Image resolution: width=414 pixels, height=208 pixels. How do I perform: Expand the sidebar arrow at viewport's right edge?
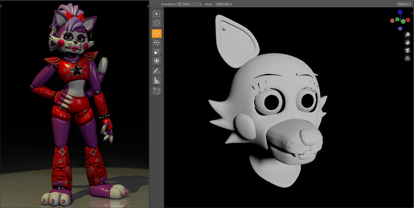tap(413, 13)
